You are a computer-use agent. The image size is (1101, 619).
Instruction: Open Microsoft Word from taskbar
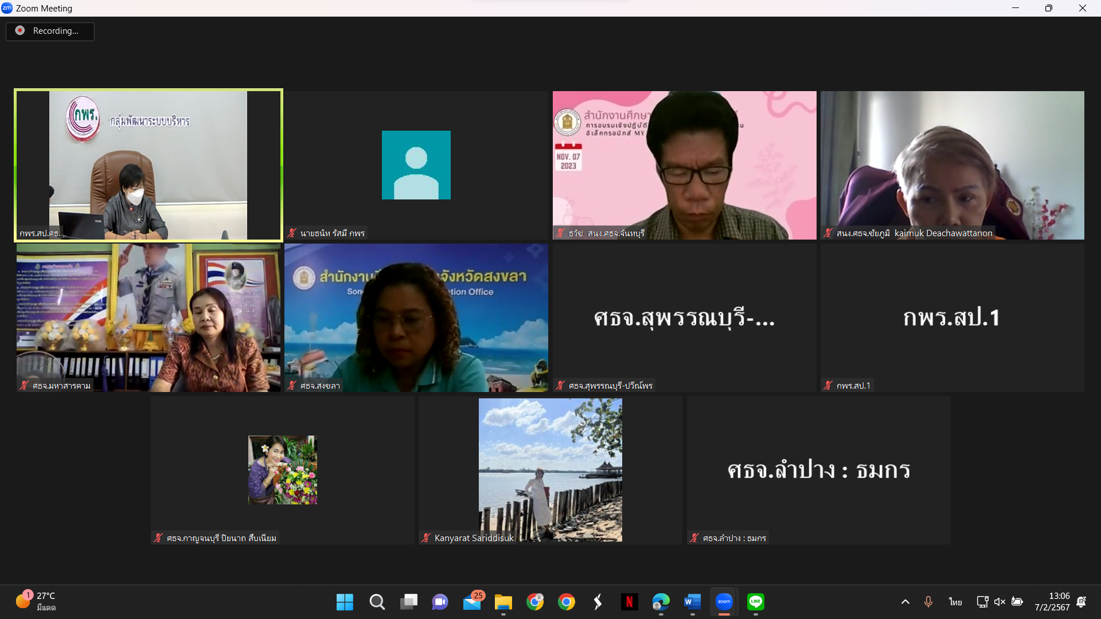click(692, 602)
